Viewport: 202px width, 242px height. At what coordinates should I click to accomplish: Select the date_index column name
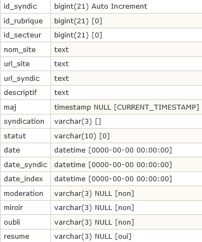click(23, 179)
